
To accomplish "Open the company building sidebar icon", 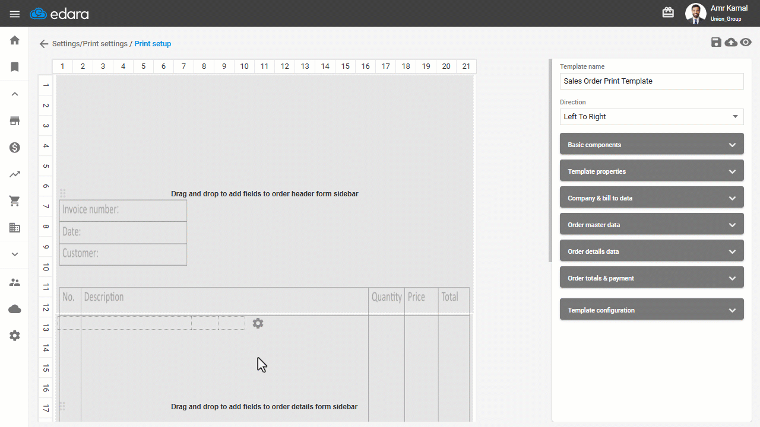I will click(15, 228).
